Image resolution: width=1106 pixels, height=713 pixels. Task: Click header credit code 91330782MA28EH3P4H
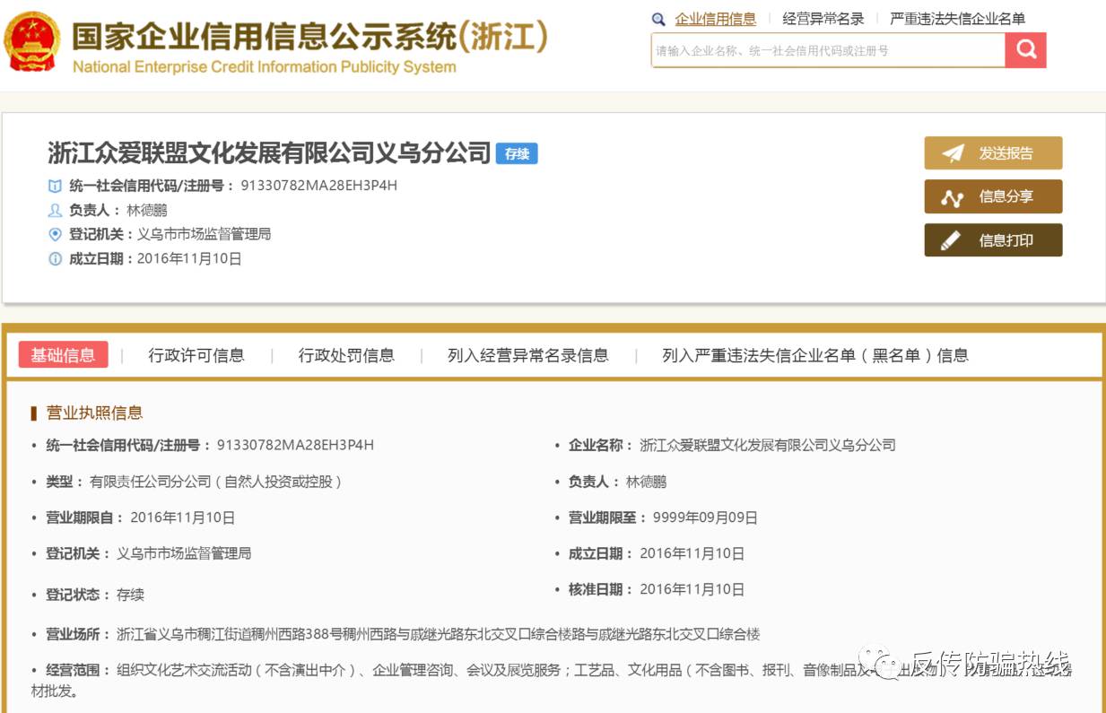tap(319, 187)
